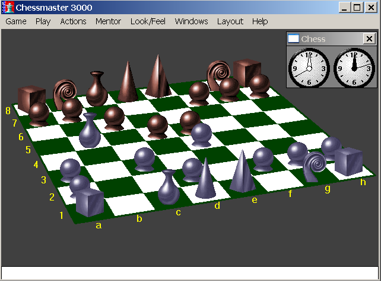
Task: Click the Chessmaster 3000 title bar icon
Action: click(x=8, y=7)
